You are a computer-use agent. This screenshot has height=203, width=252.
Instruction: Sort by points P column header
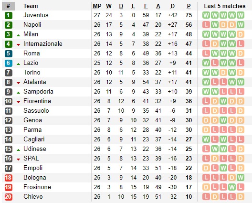coord(189,6)
